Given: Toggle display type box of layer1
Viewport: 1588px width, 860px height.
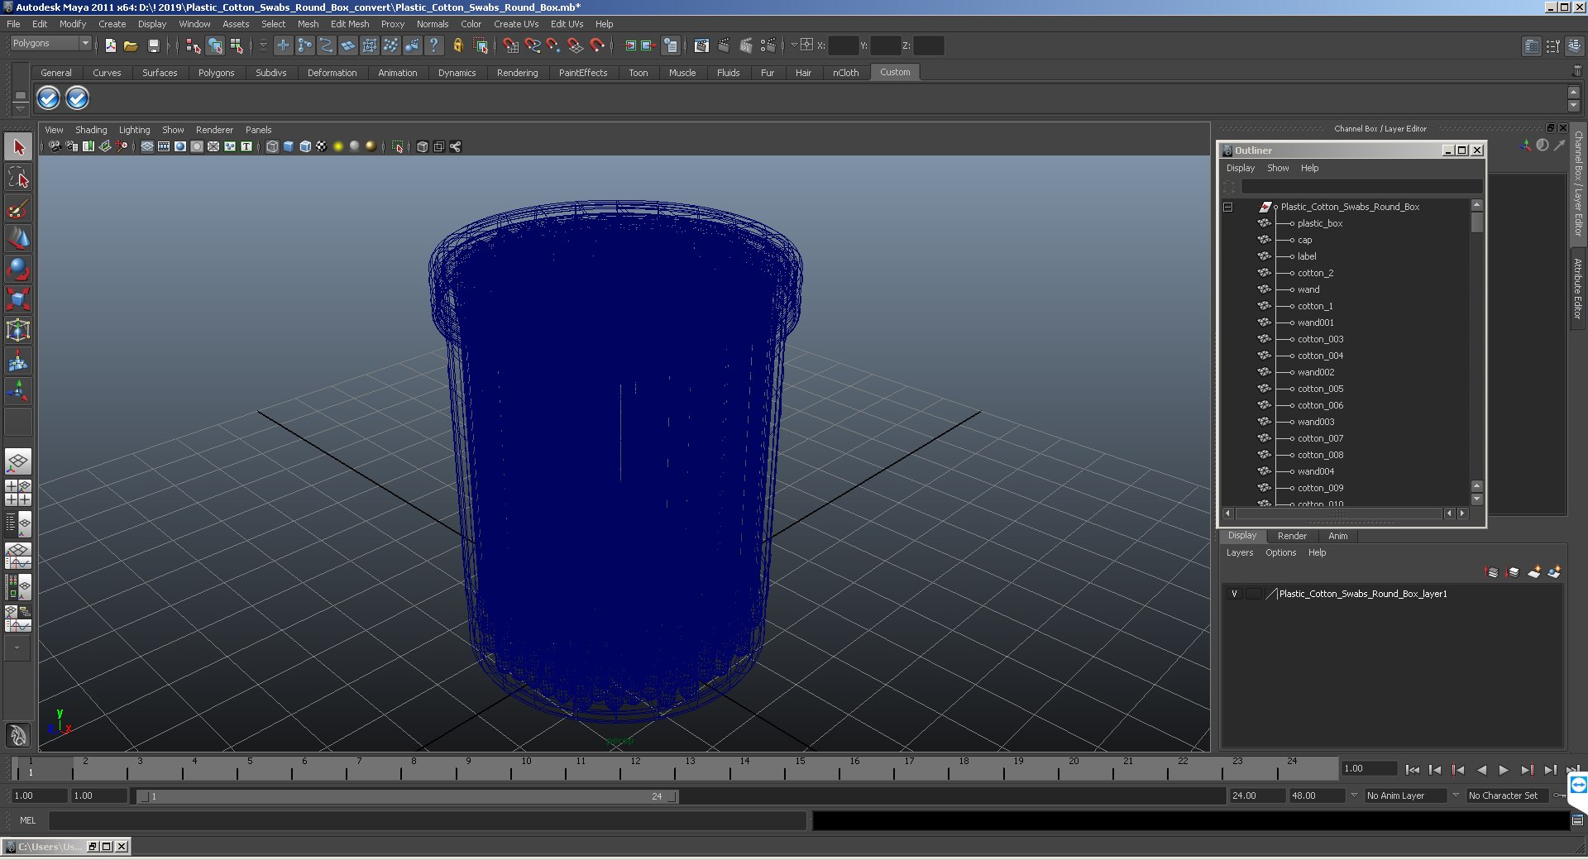Looking at the screenshot, I should coord(1254,594).
